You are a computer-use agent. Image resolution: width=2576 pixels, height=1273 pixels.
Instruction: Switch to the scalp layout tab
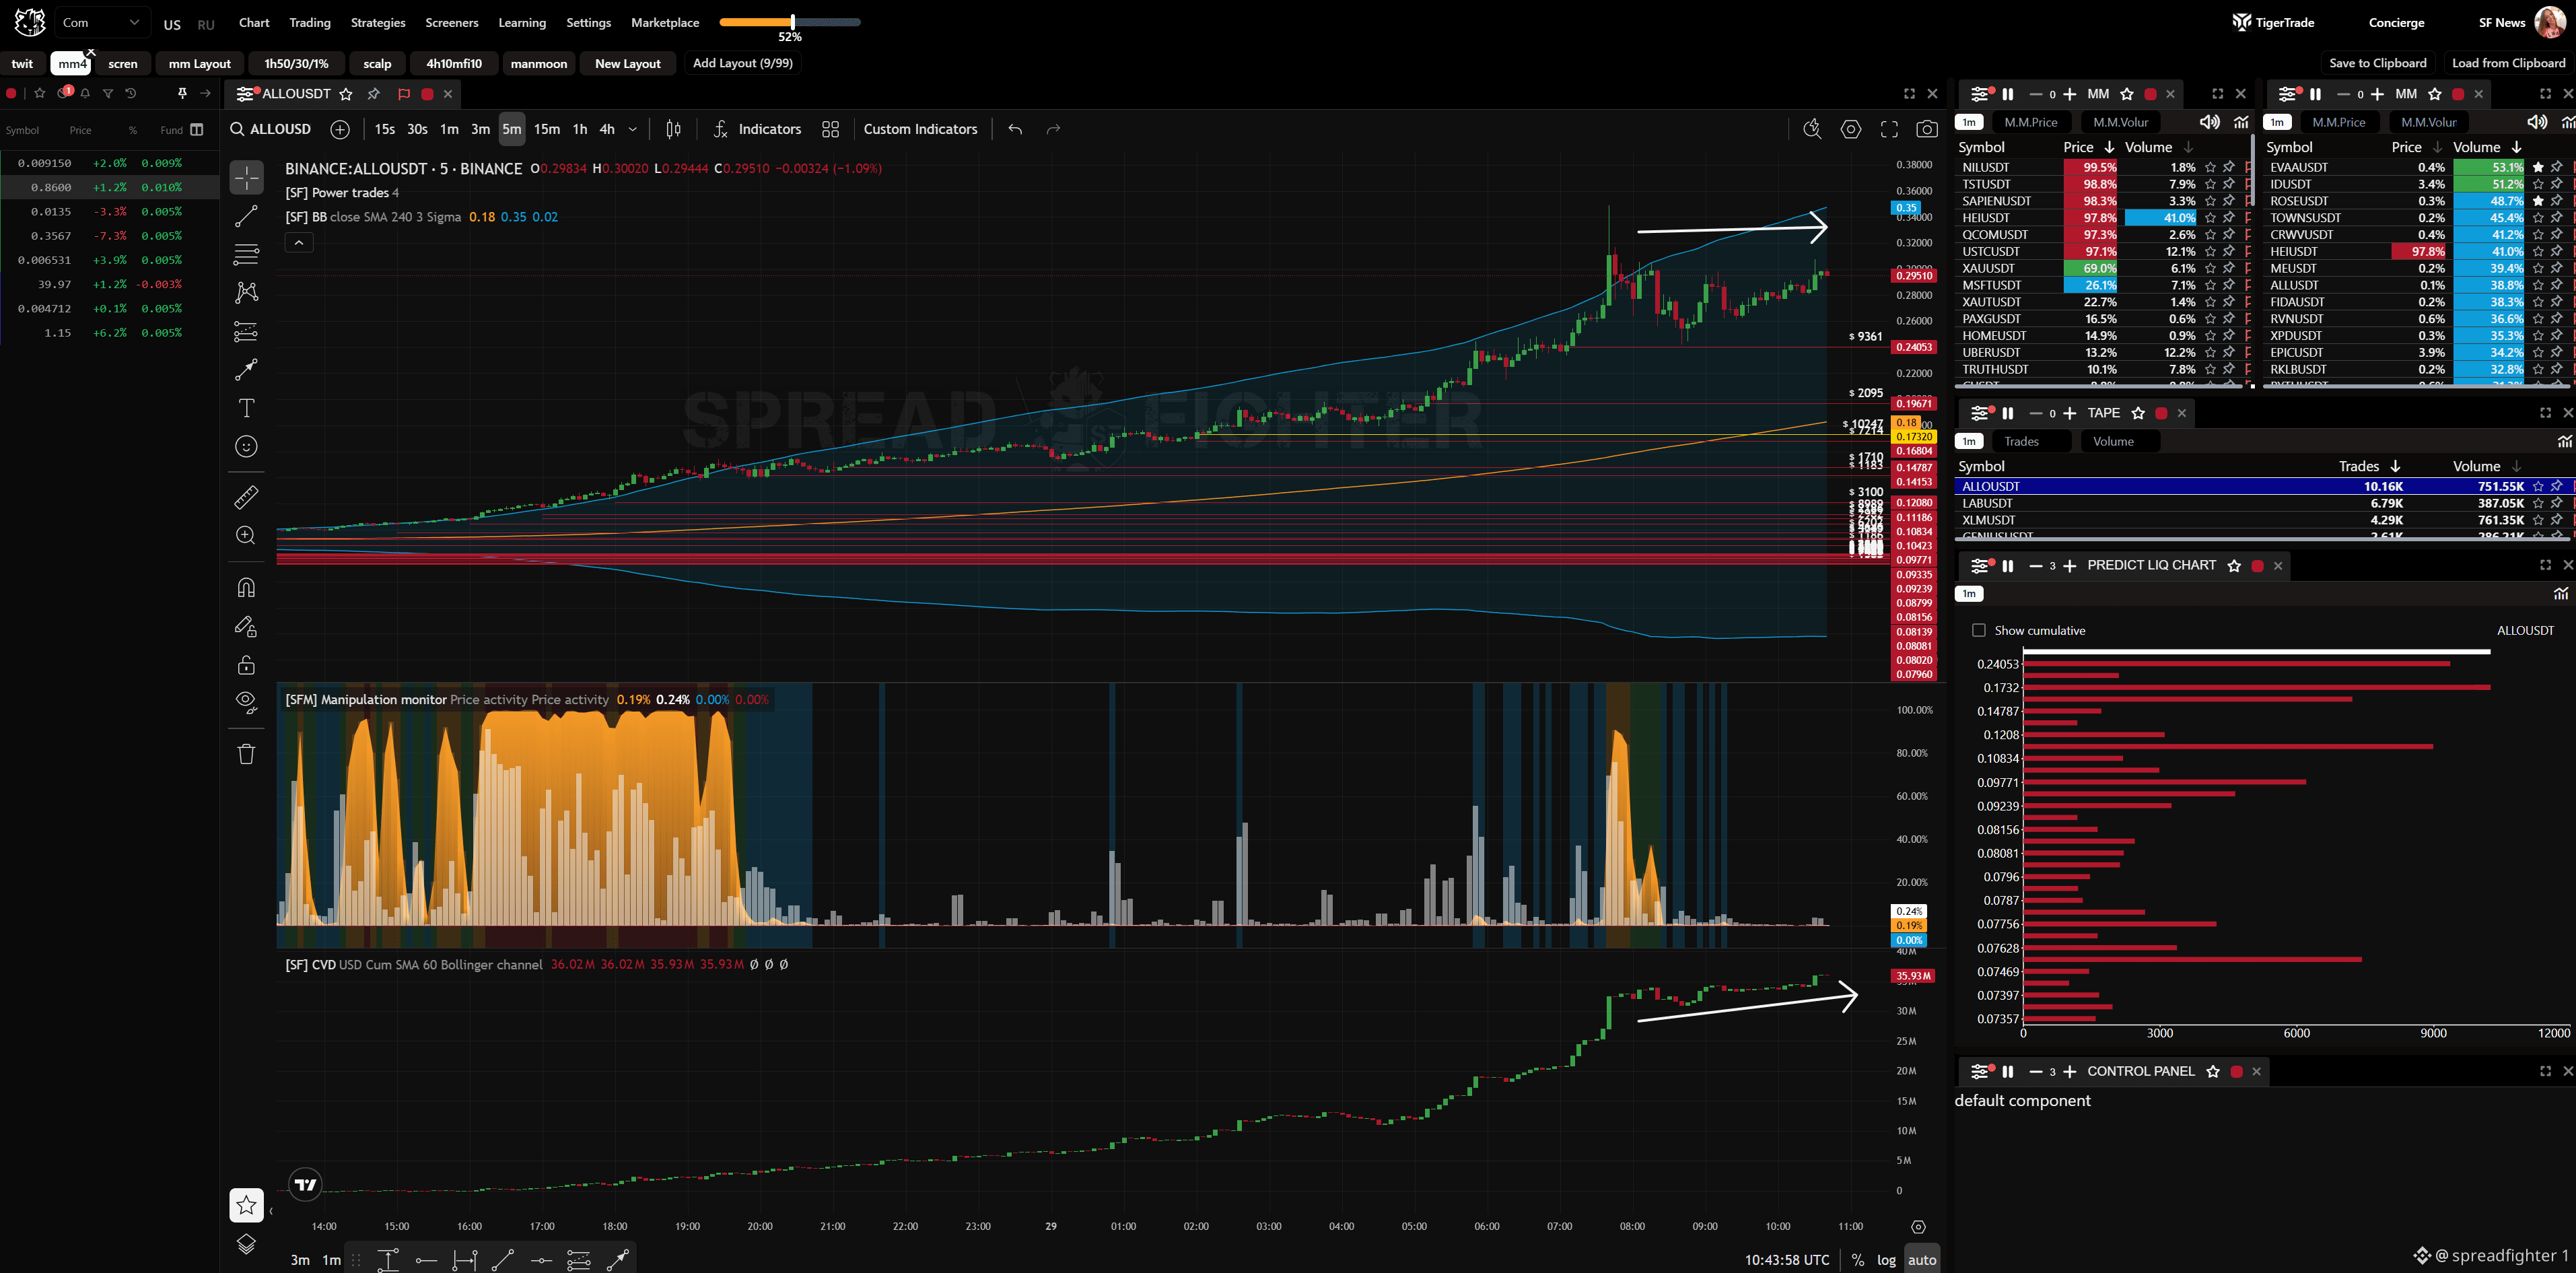pyautogui.click(x=377, y=63)
